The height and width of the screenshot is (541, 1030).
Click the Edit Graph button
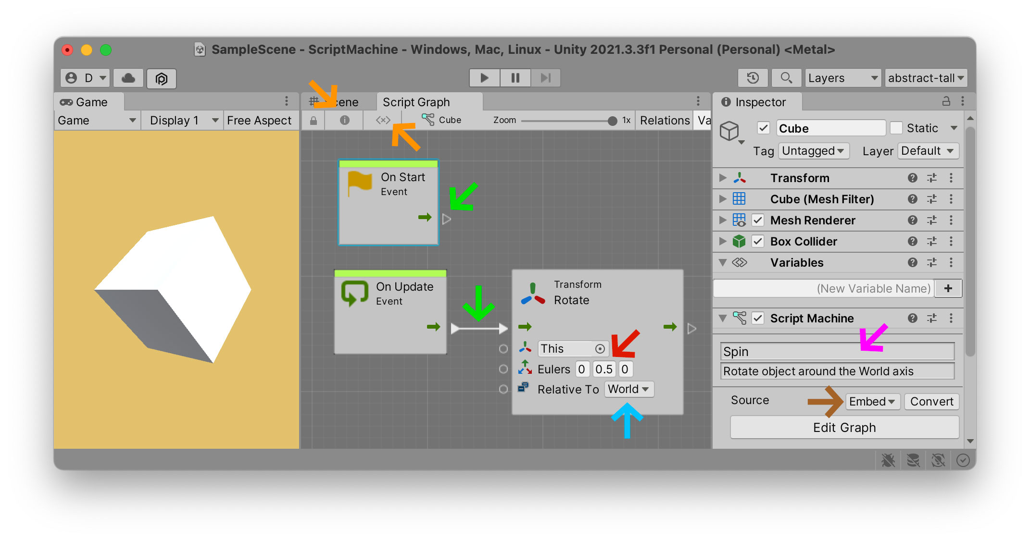click(x=845, y=427)
